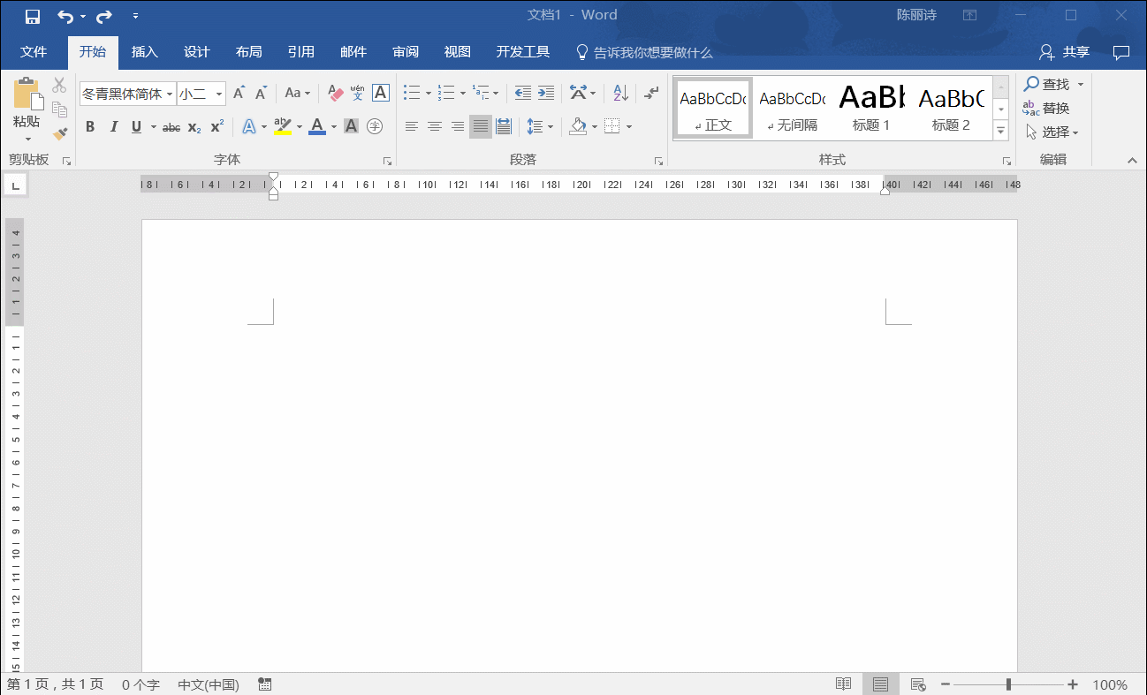Click the 替换 replace button

1047,109
